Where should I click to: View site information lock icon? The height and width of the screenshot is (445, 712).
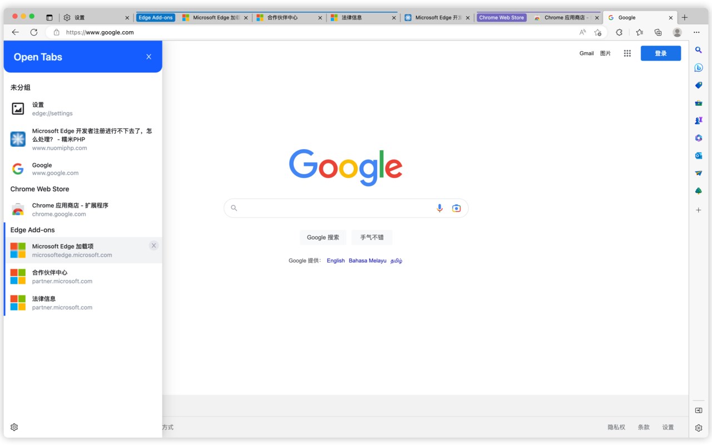(56, 32)
